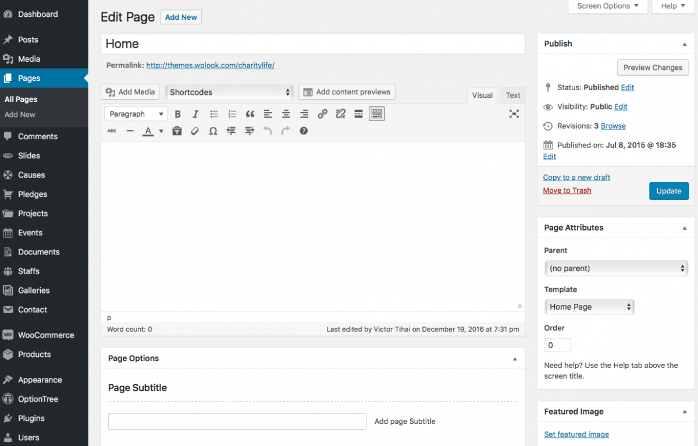
Task: Insert the Read More tag
Action: [358, 114]
